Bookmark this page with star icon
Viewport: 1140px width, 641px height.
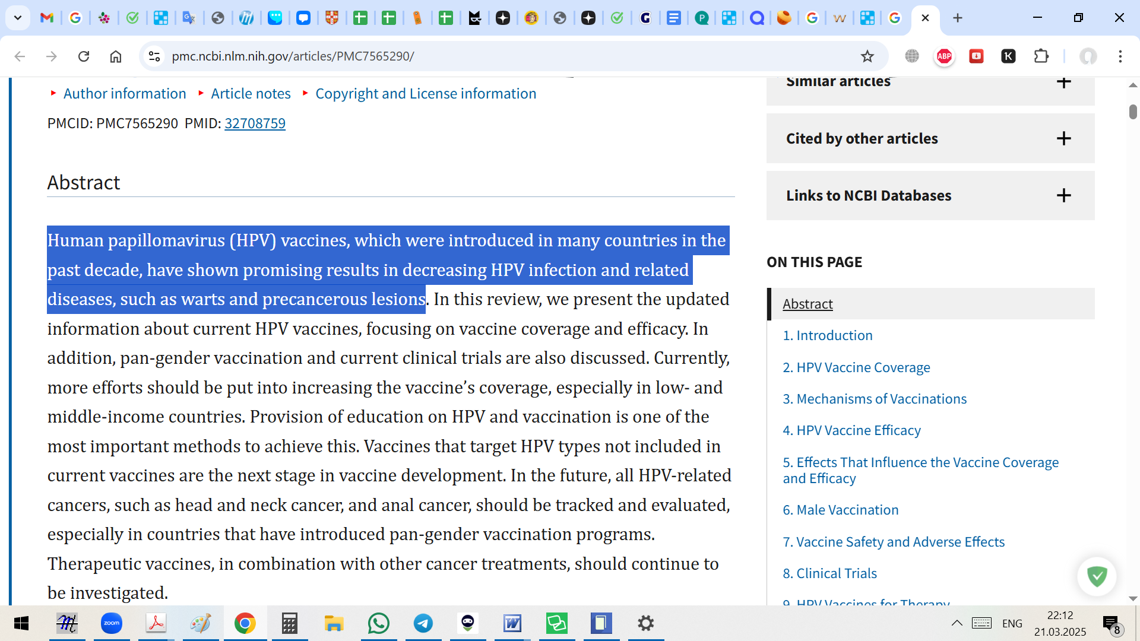point(867,56)
